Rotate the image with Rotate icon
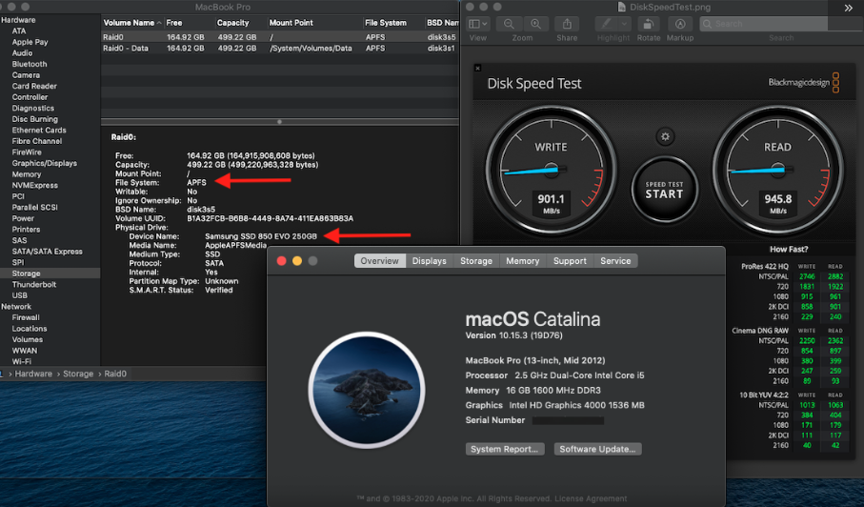The image size is (864, 507). [649, 23]
